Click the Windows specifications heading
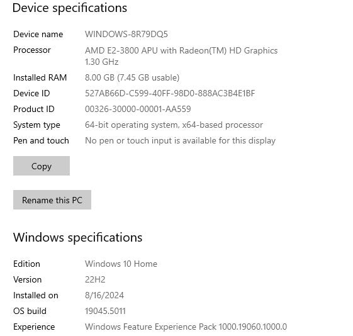 (x=77, y=238)
